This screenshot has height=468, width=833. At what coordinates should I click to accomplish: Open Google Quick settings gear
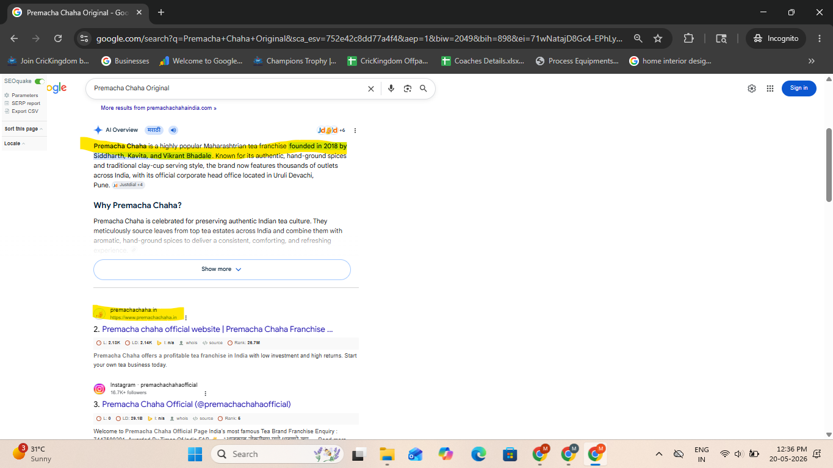[752, 88]
